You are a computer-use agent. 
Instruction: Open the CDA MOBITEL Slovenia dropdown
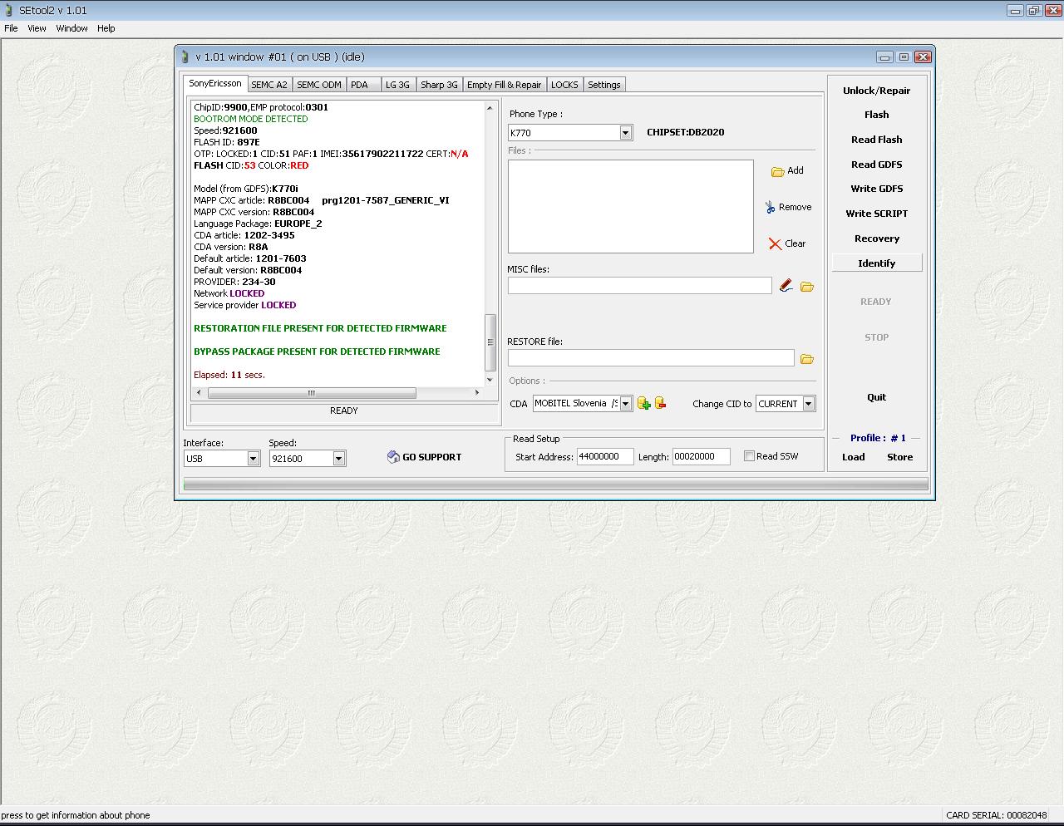tap(625, 404)
